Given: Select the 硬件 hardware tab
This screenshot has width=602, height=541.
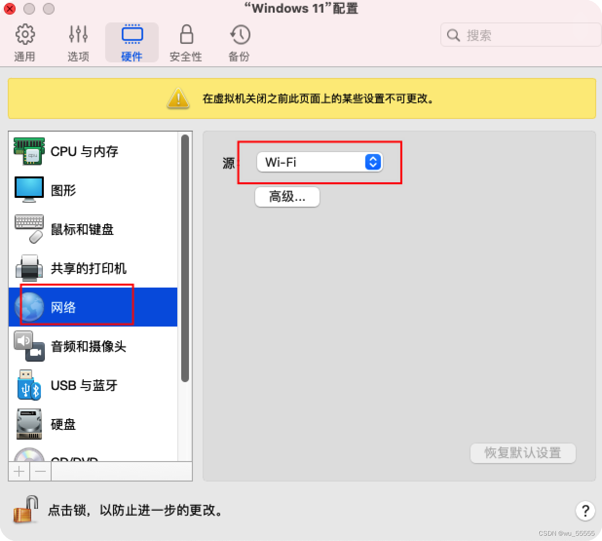Looking at the screenshot, I should pyautogui.click(x=132, y=43).
